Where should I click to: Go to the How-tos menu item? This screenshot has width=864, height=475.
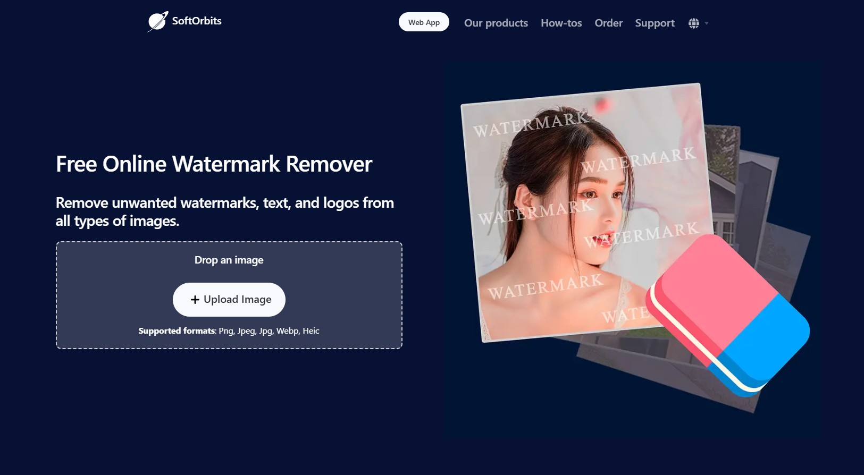click(561, 23)
